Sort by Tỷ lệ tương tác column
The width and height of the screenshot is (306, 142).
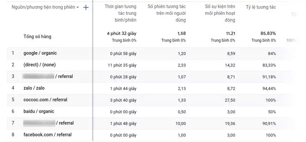coord(261,7)
